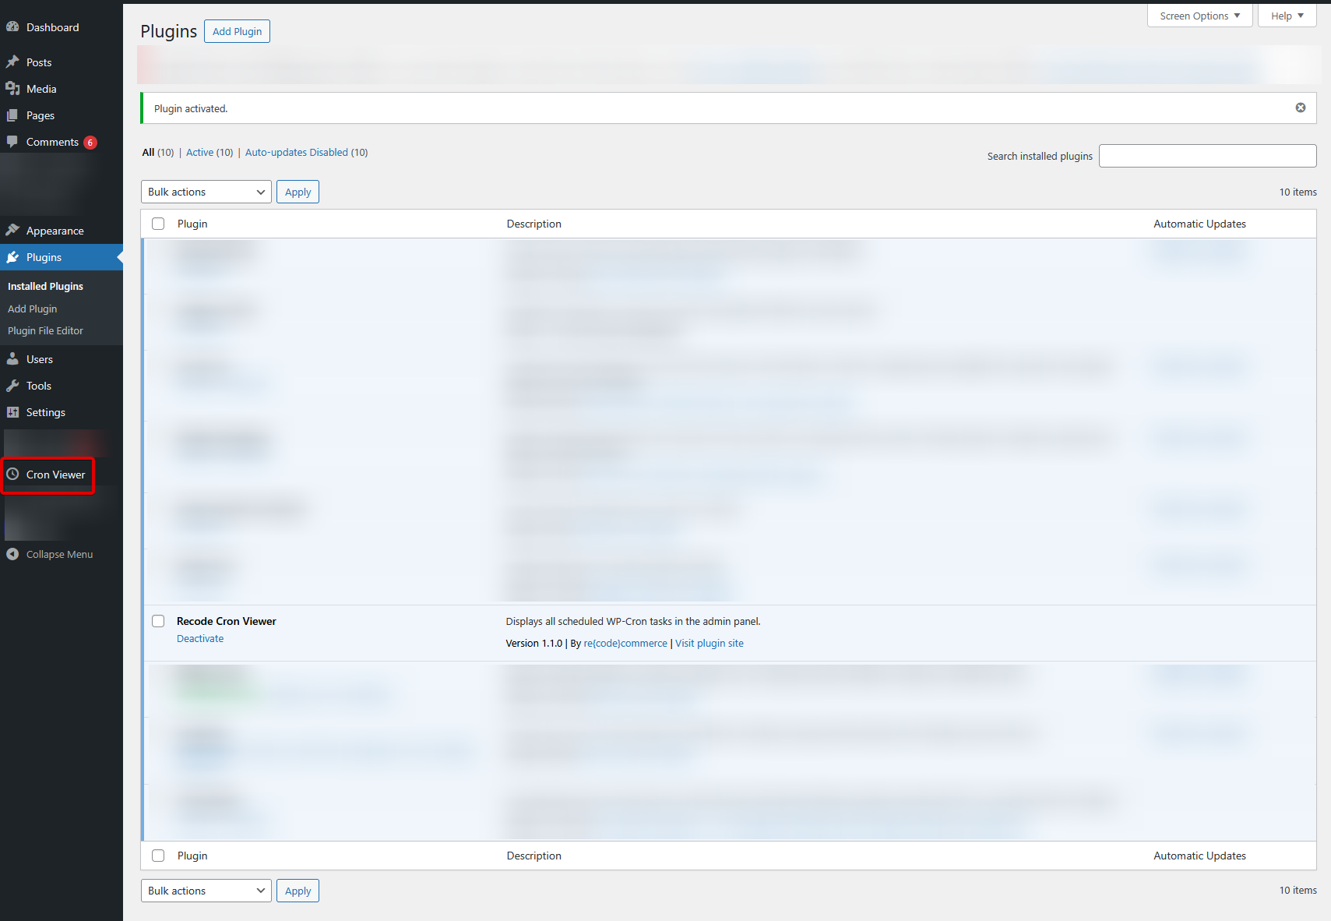Check the bottom select-all plugins checkbox
Screen dimensions: 1331x921
pos(158,855)
